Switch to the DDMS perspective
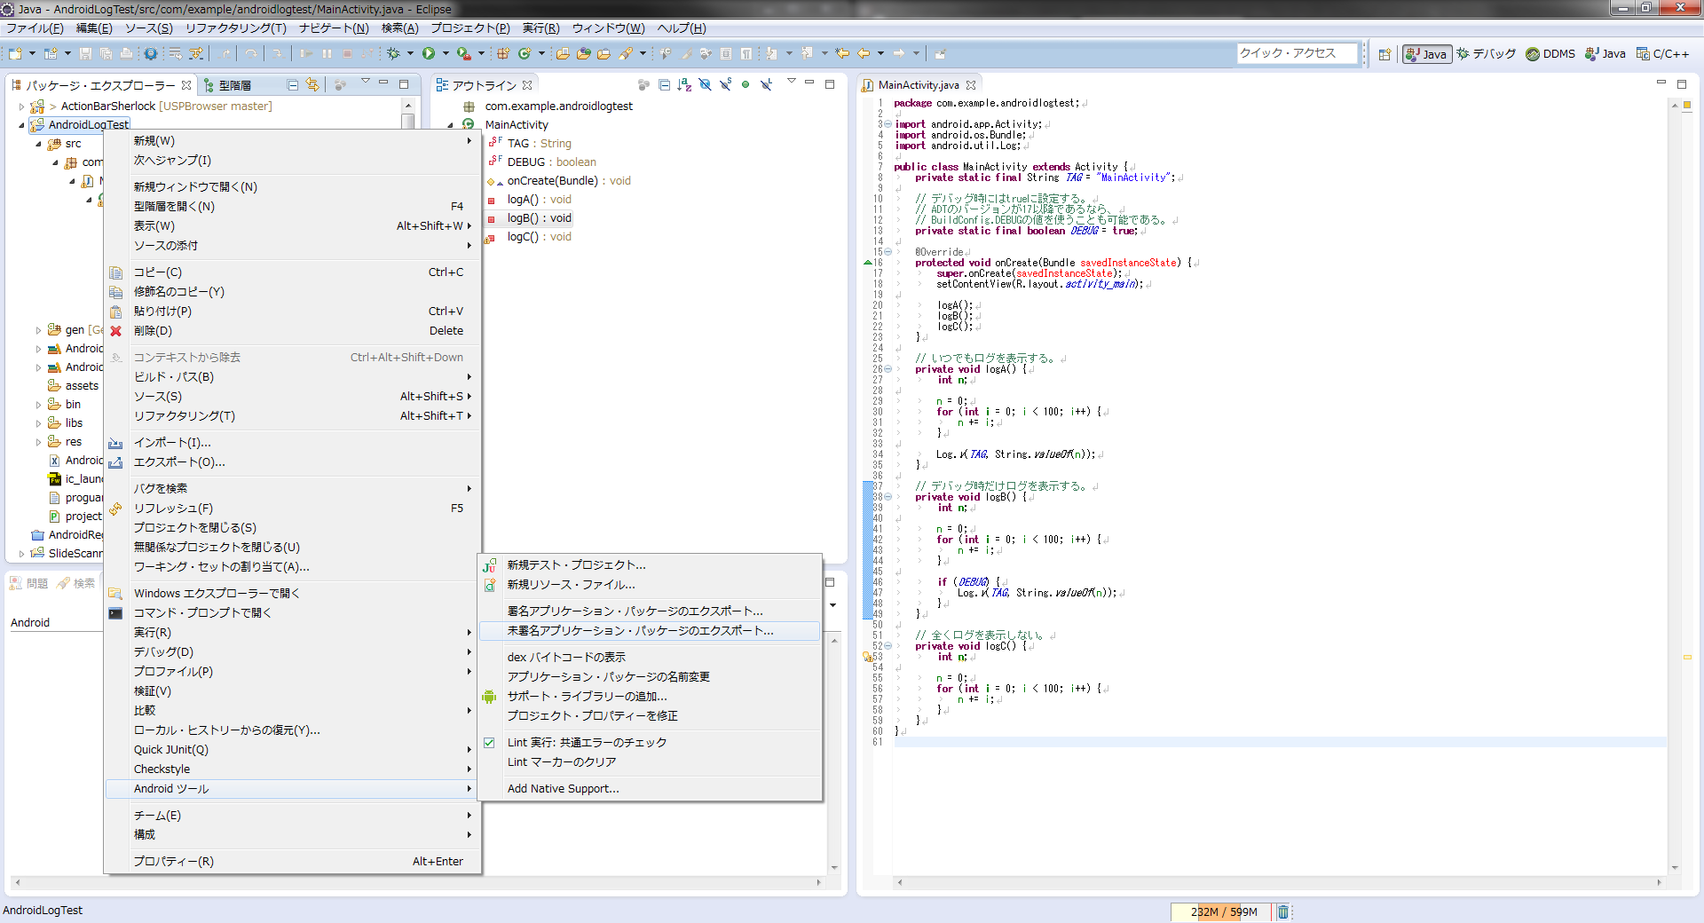The image size is (1704, 923). pos(1550,54)
